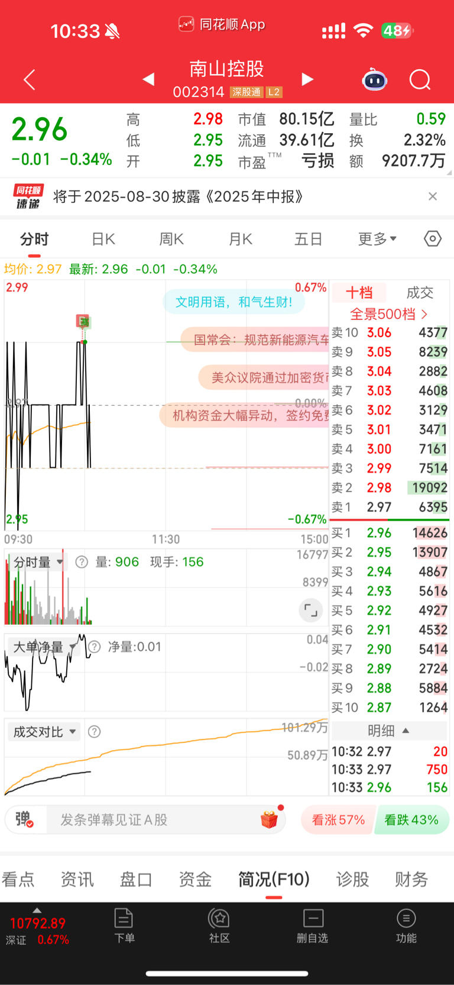Tap the current price 2.96
The height and width of the screenshot is (985, 454).
(x=40, y=129)
